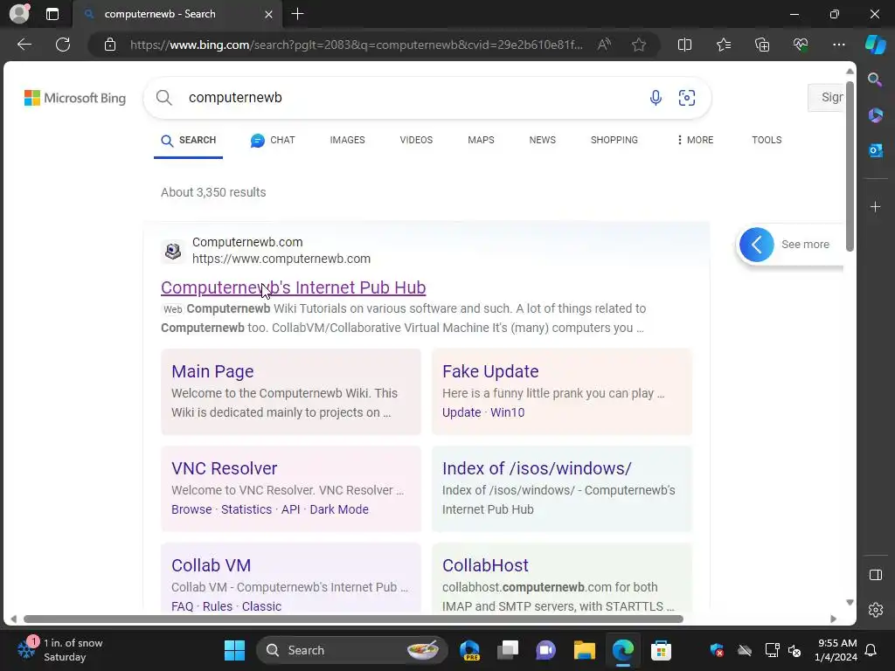
Task: Switch to the SHOPPING tab
Action: pos(614,140)
